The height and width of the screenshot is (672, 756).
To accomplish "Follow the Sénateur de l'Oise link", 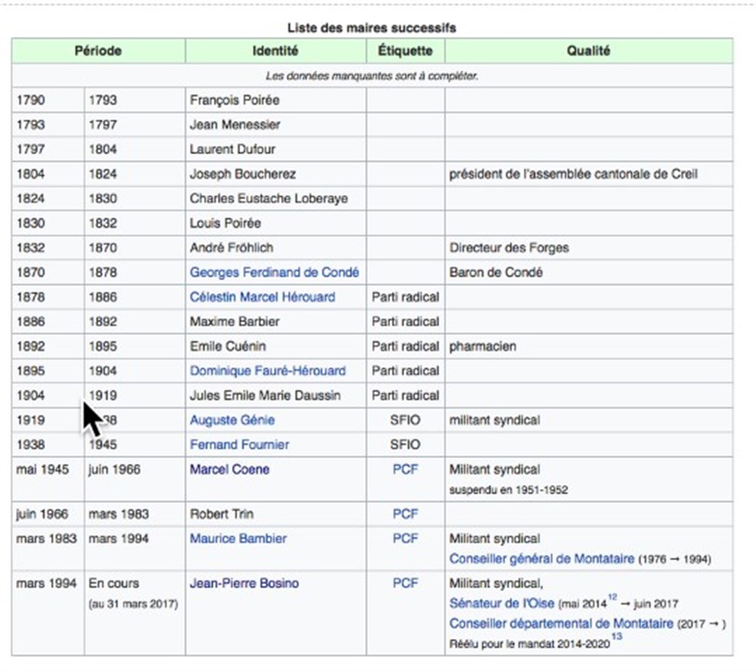I will [x=502, y=603].
